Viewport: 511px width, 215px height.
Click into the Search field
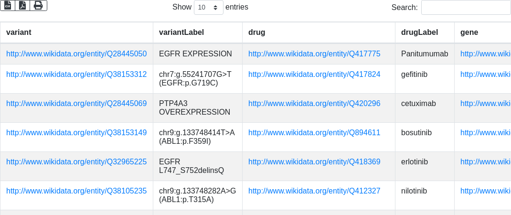466,8
